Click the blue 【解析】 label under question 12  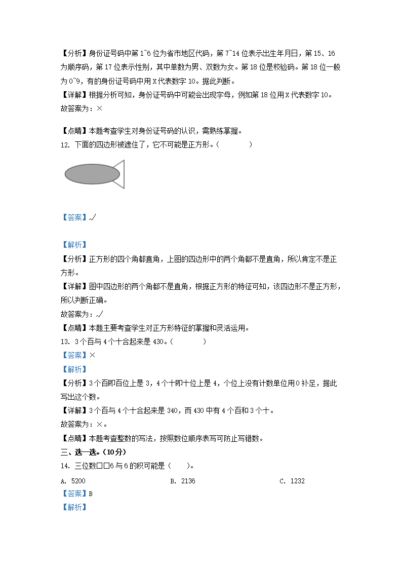[74, 245]
